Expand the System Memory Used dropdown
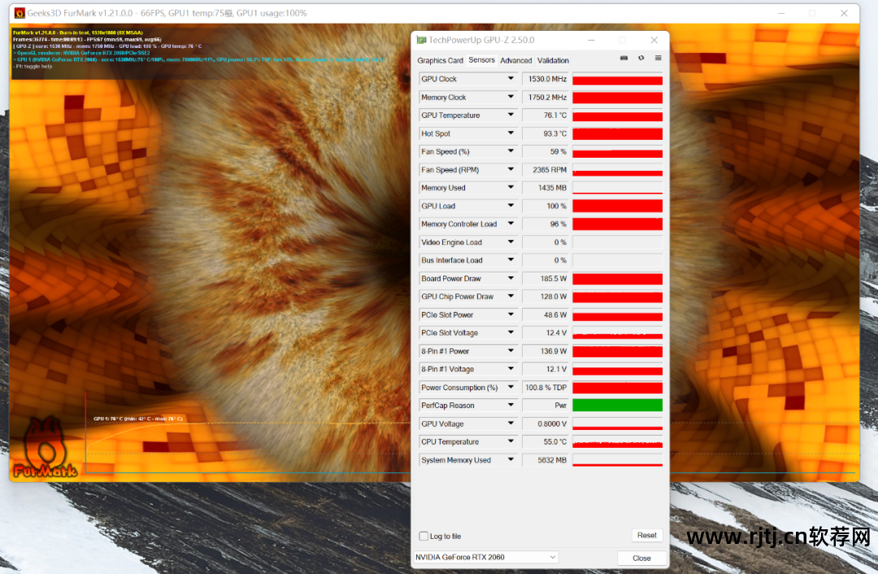 pos(511,459)
